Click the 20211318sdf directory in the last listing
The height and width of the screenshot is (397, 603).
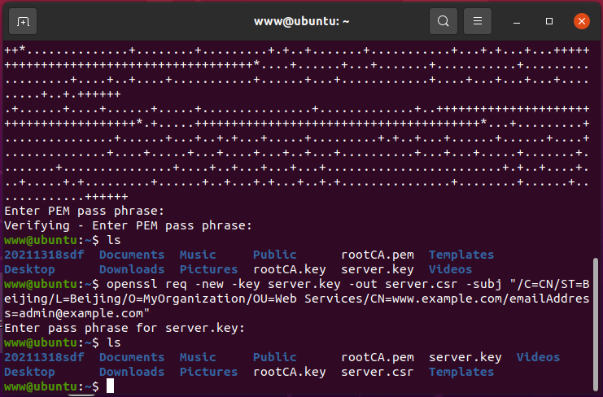(44, 357)
